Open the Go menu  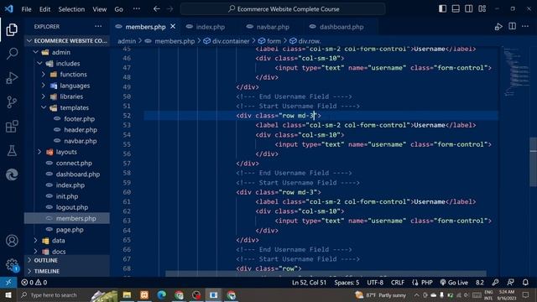[118, 9]
